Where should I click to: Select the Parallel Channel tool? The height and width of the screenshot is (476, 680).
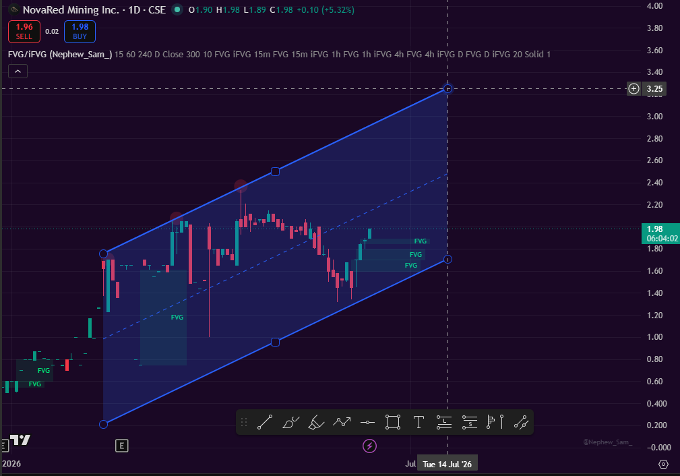pyautogui.click(x=521, y=422)
